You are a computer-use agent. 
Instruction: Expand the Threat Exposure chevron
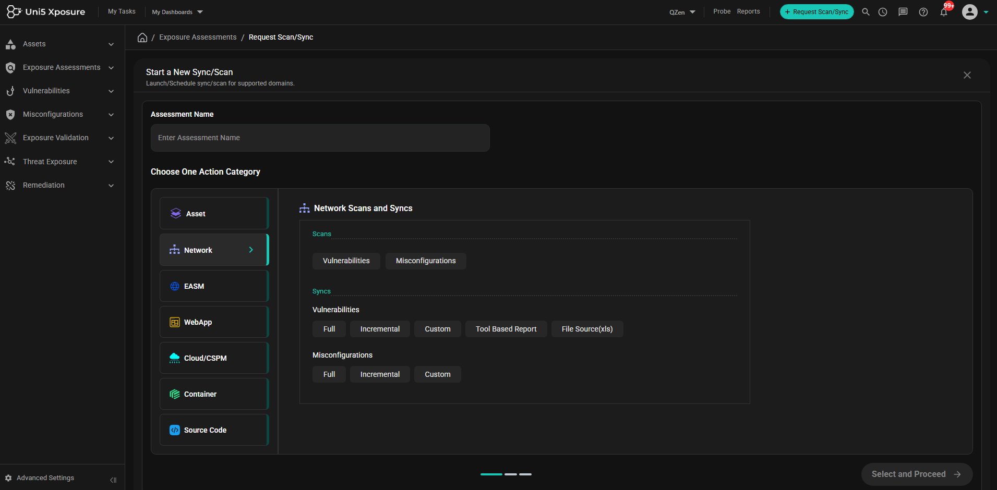point(111,162)
